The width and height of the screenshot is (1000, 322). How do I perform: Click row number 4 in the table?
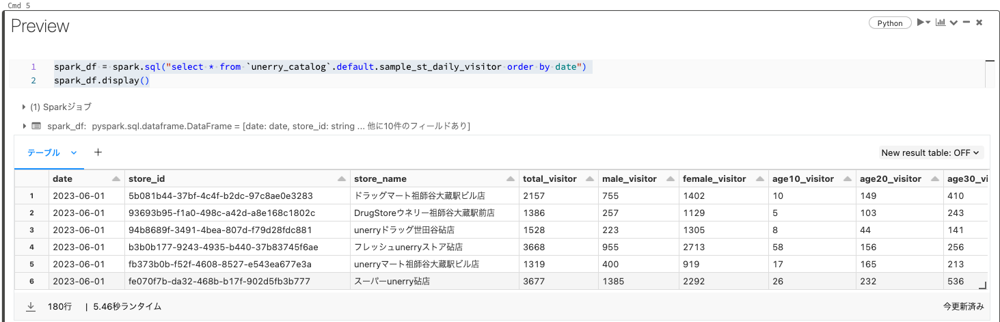(31, 247)
